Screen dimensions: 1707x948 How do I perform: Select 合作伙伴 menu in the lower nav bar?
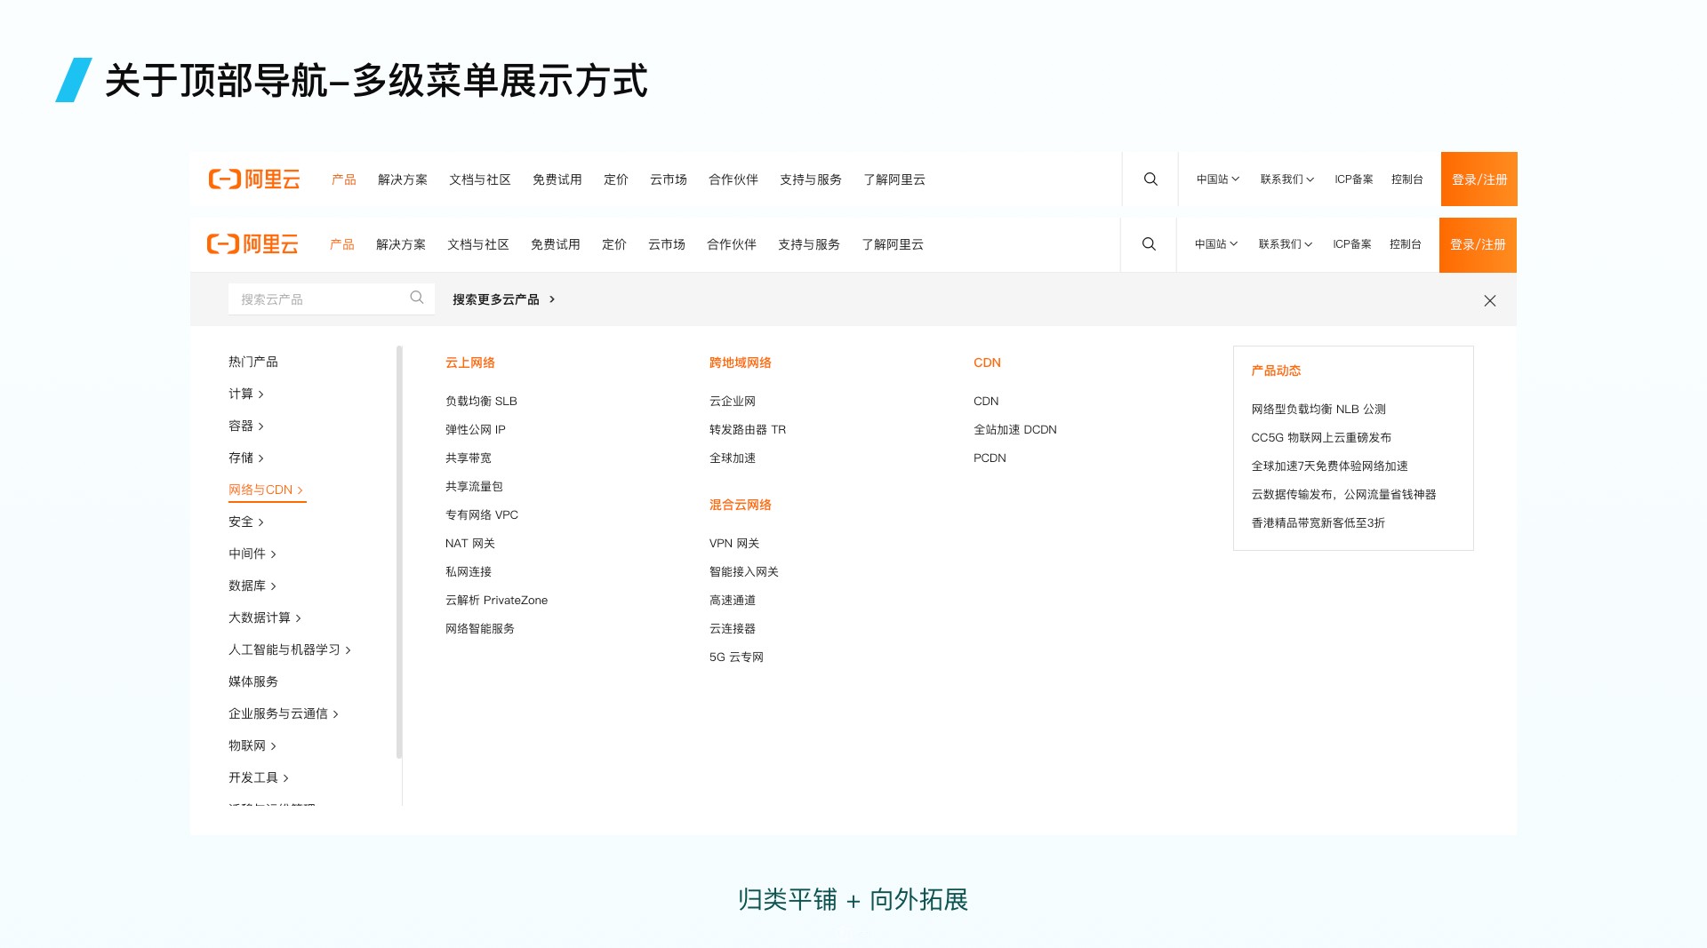point(732,244)
